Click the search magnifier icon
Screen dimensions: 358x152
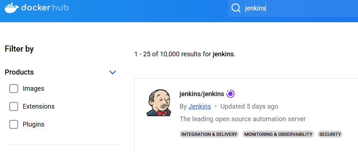click(x=236, y=8)
